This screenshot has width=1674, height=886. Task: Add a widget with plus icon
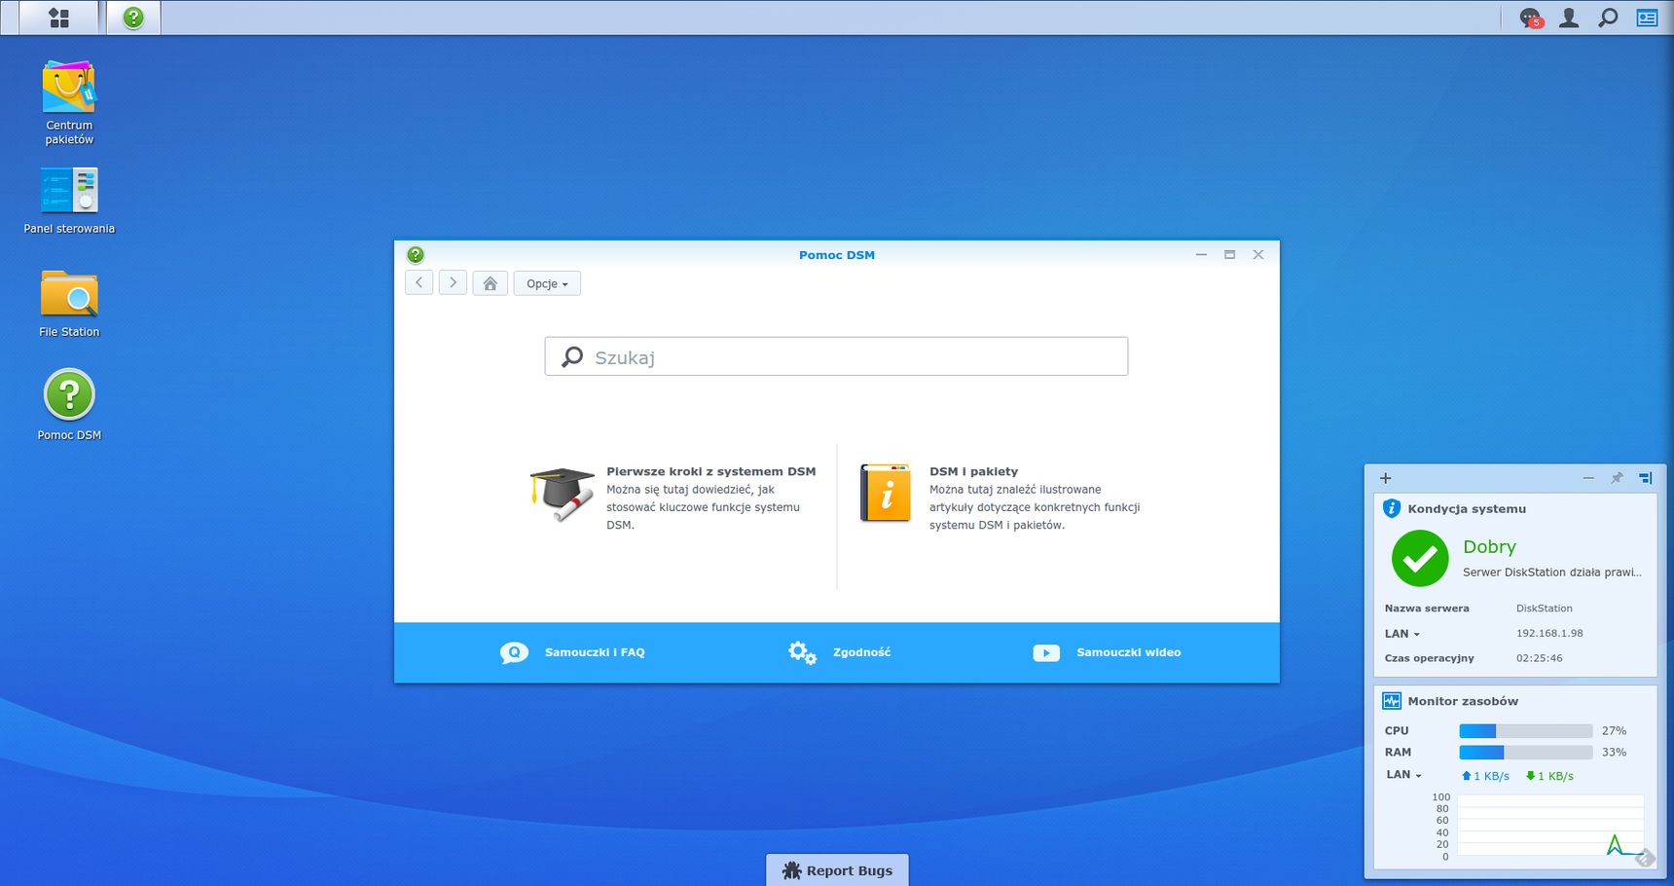click(1386, 478)
